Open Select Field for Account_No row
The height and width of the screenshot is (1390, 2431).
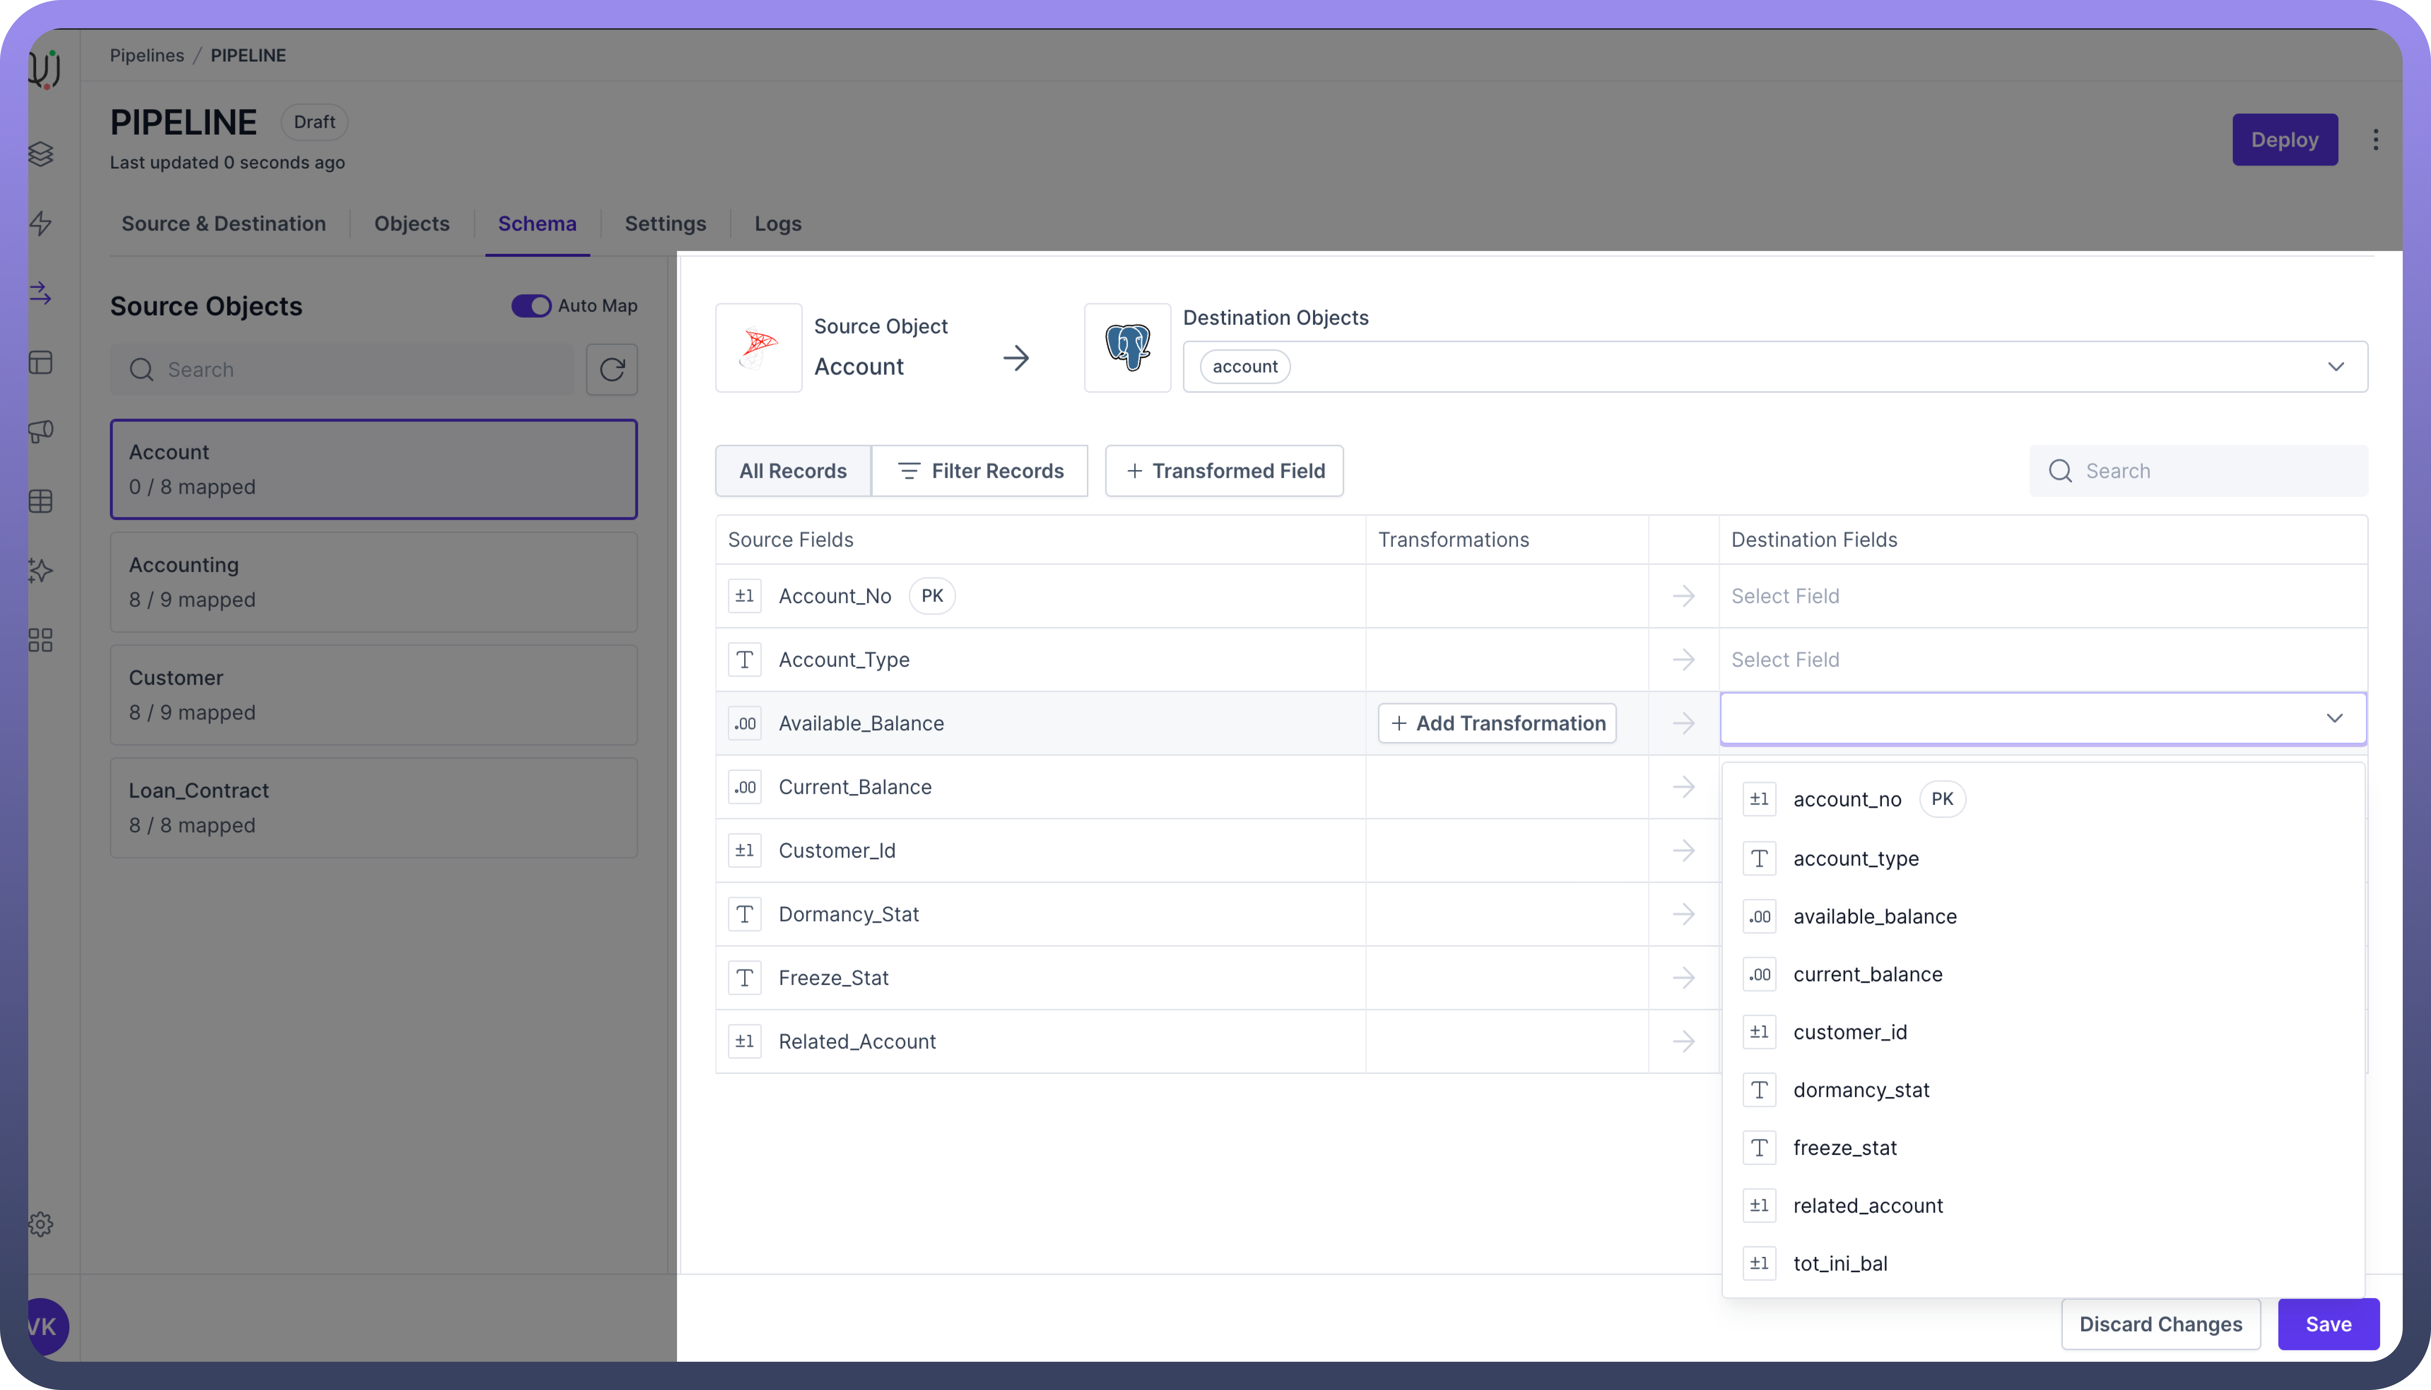pos(2042,596)
